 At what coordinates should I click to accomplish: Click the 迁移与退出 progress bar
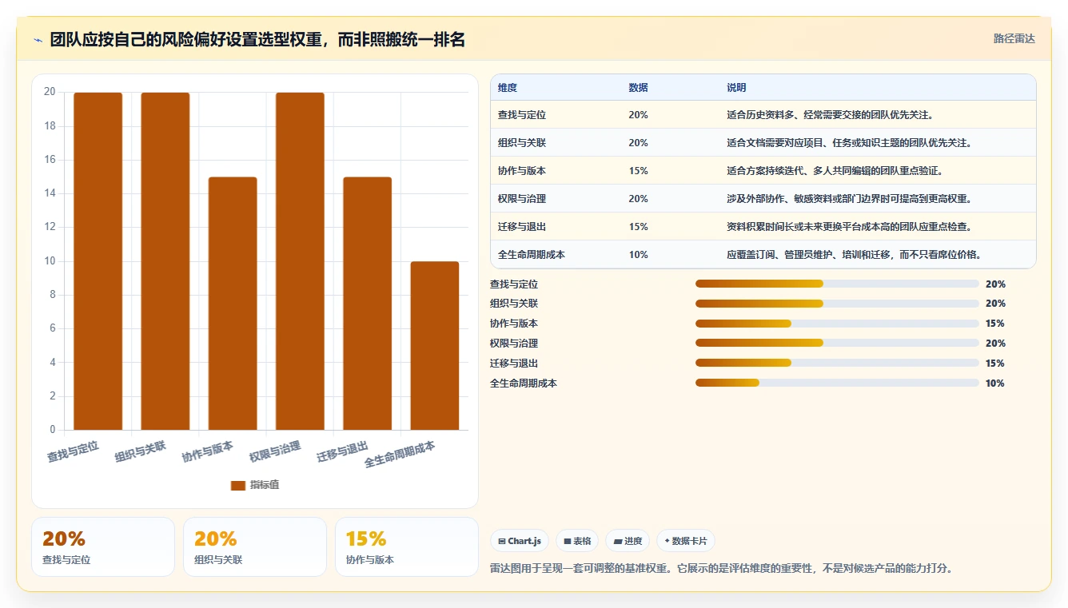coord(837,363)
